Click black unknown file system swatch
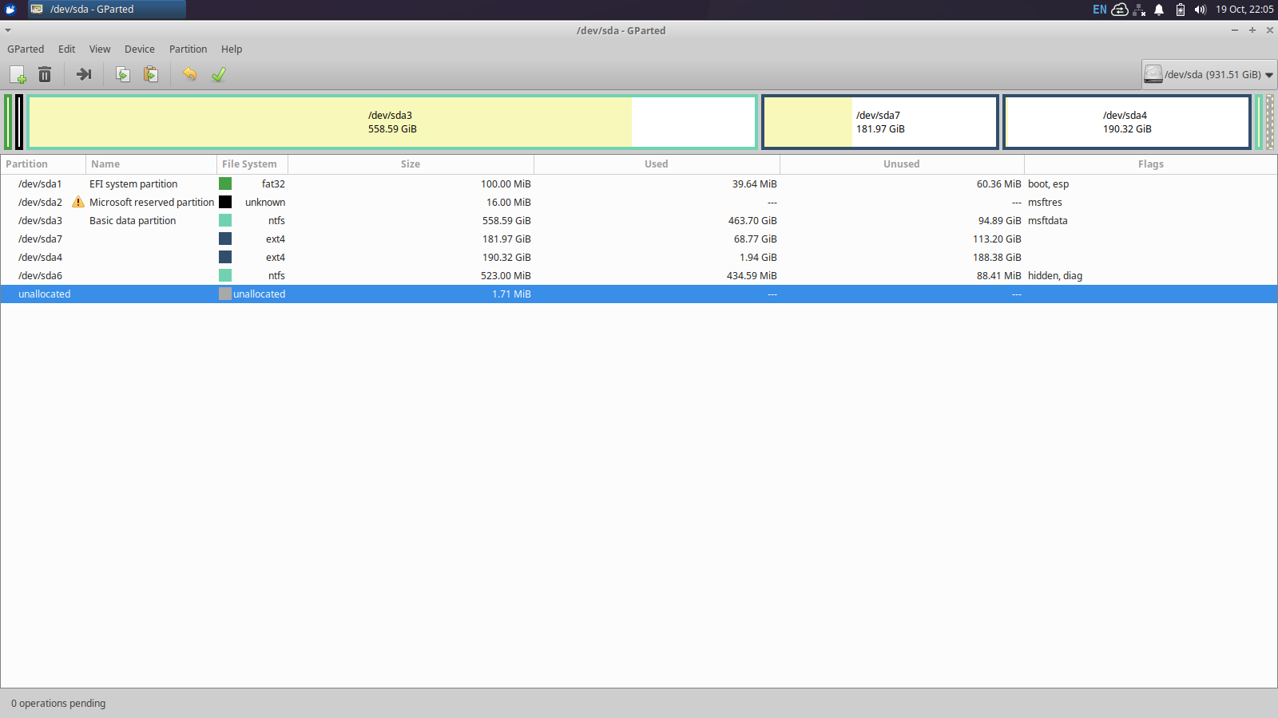1278x718 pixels. [x=225, y=202]
